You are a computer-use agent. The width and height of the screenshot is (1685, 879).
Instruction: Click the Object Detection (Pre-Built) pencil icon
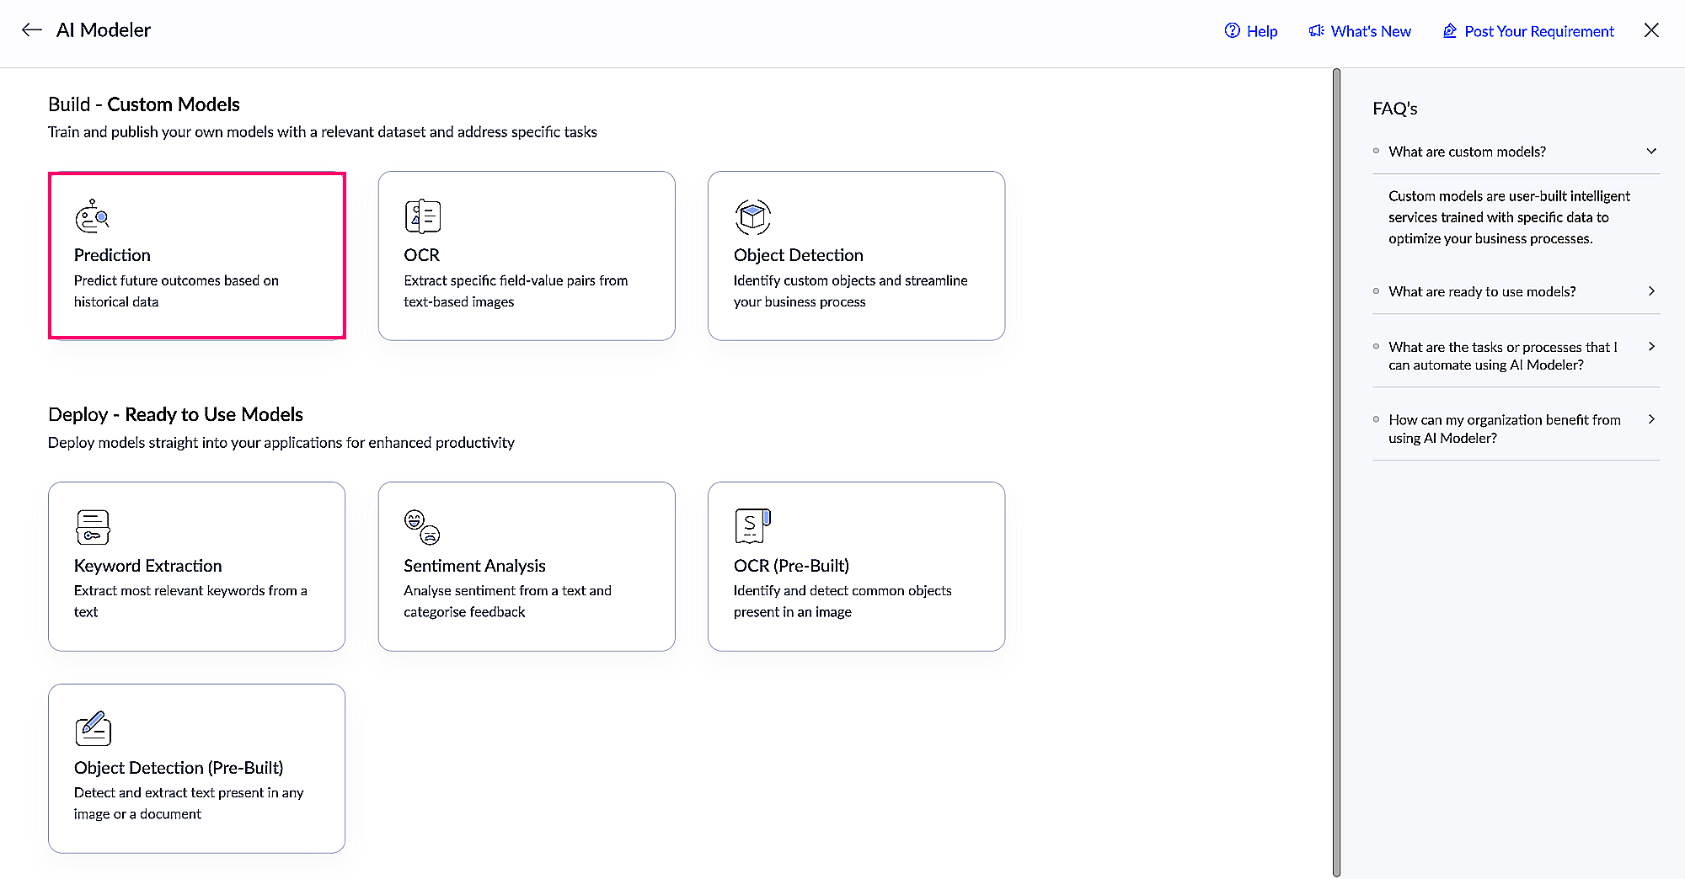click(93, 729)
